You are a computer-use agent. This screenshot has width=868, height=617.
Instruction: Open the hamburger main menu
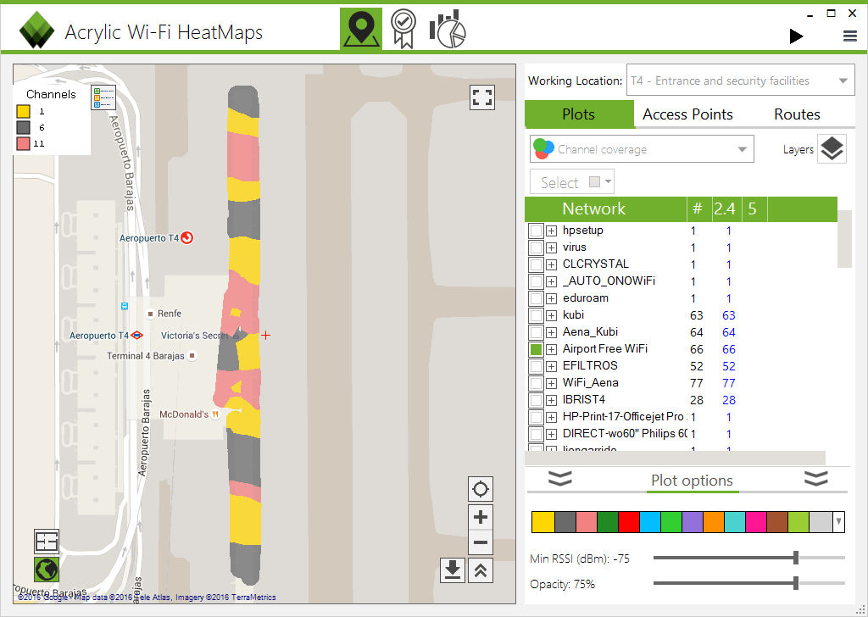tap(849, 36)
